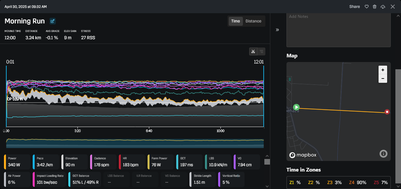Favorite the activity with the heart icon

pyautogui.click(x=366, y=7)
